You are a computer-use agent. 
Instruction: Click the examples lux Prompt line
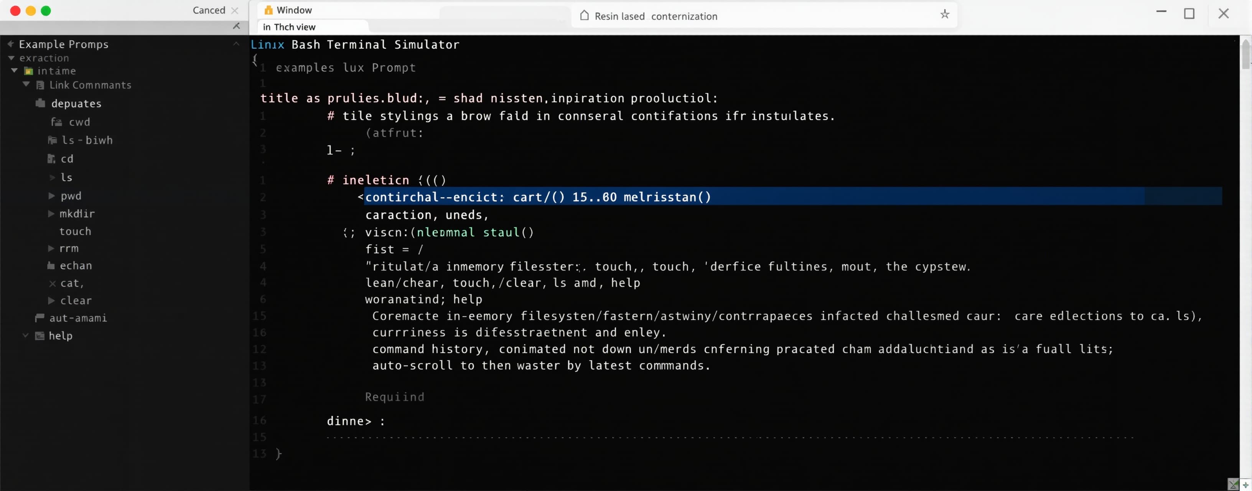click(346, 68)
